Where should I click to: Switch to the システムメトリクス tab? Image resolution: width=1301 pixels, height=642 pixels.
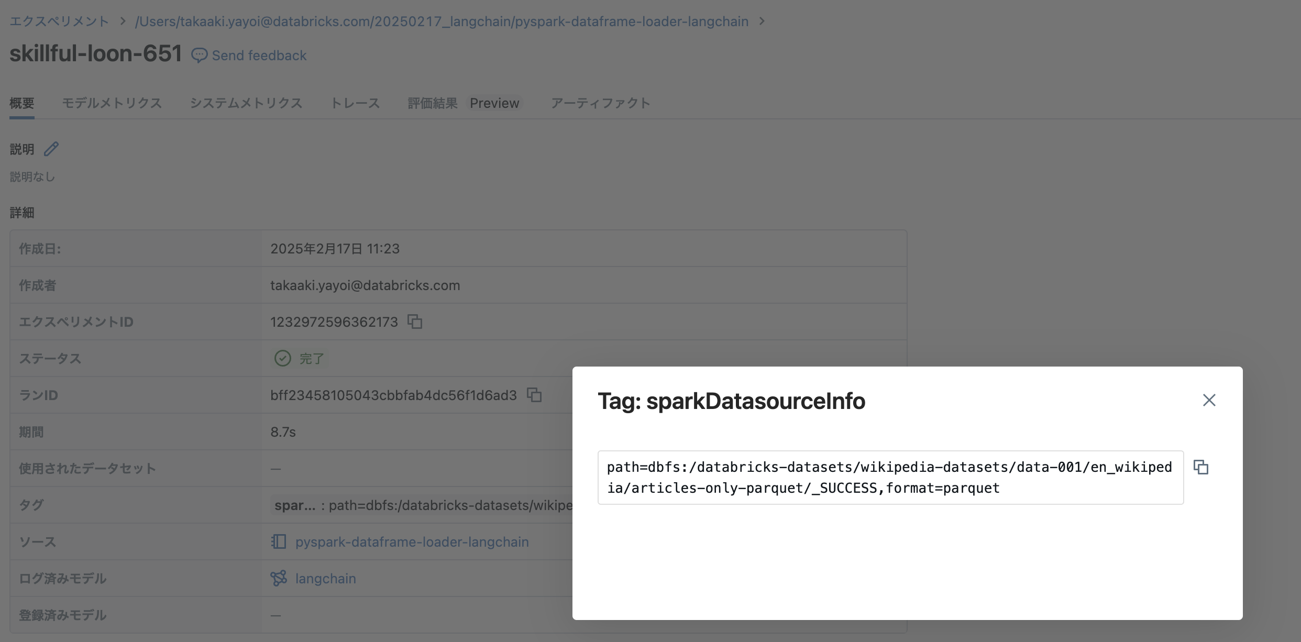pyautogui.click(x=247, y=103)
